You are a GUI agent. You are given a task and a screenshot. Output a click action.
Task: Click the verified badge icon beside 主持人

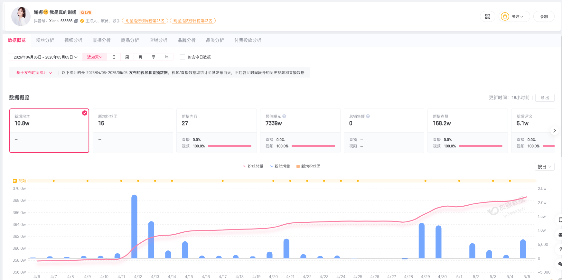point(82,21)
